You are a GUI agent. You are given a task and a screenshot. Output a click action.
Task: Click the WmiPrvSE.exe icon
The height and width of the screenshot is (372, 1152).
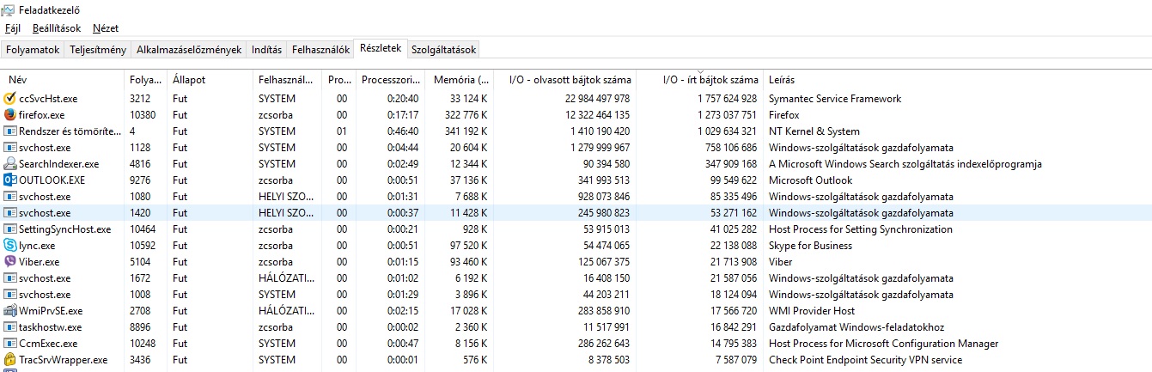[10, 311]
